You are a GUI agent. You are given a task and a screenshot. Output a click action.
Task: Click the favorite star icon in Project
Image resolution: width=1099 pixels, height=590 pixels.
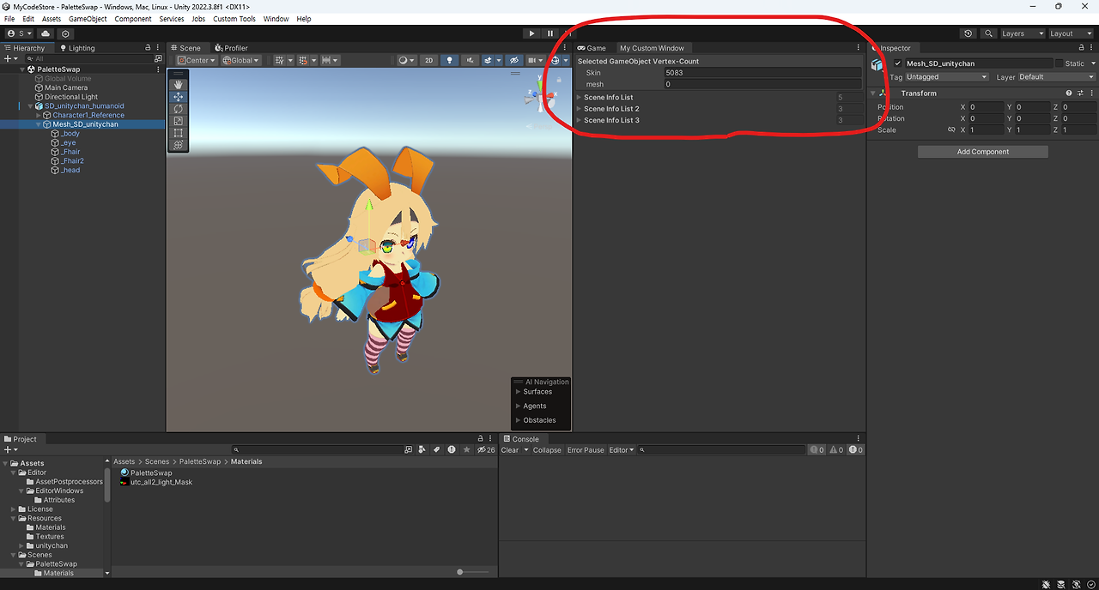coord(467,449)
